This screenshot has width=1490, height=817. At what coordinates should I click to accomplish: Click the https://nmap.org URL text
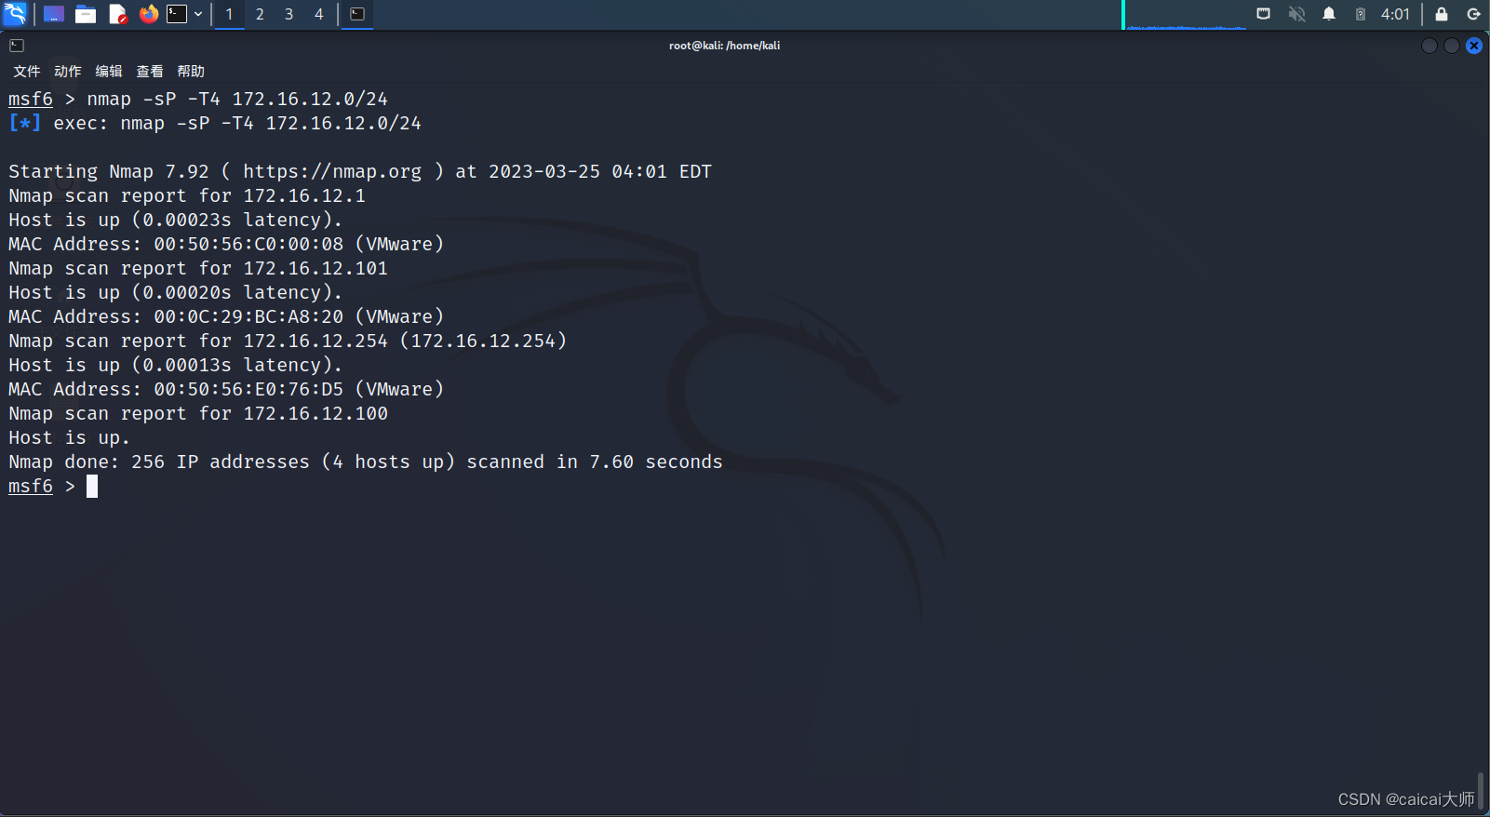(332, 171)
